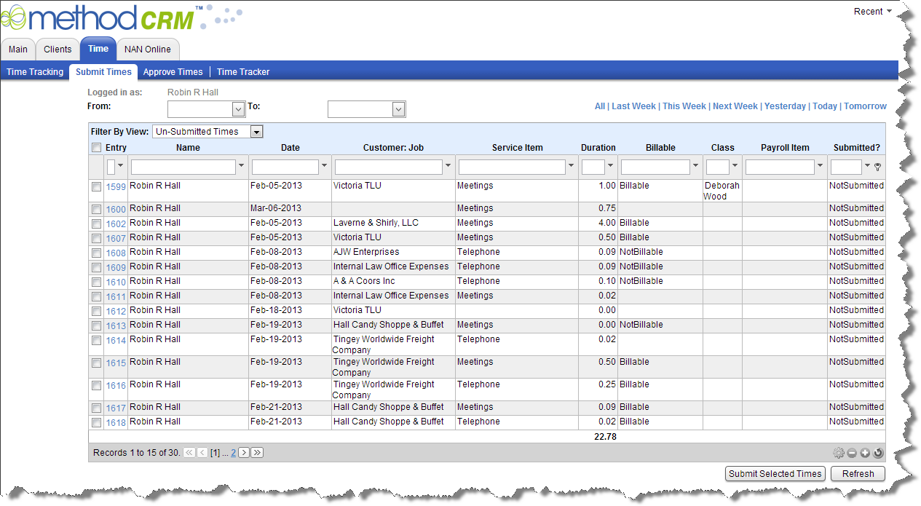Go to next page of records
The width and height of the screenshot is (921, 506).
coord(244,453)
